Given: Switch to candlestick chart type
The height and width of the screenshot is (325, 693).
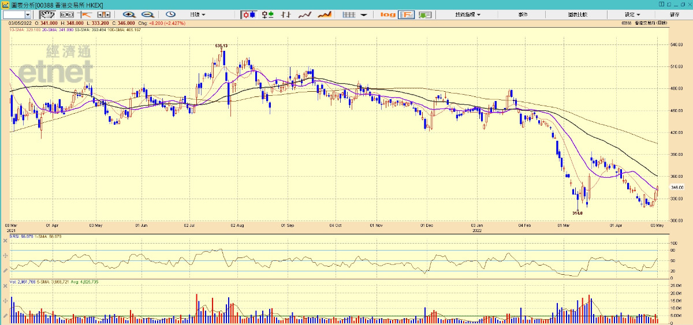Looking at the screenshot, I should coord(249,14).
